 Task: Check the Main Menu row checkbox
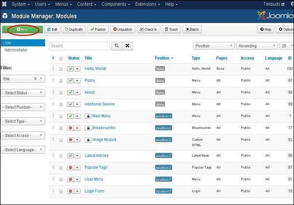pyautogui.click(x=61, y=116)
